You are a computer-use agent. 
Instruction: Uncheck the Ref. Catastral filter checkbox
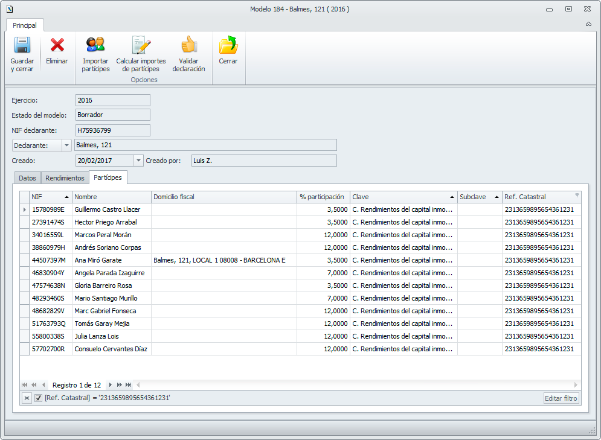click(x=39, y=398)
